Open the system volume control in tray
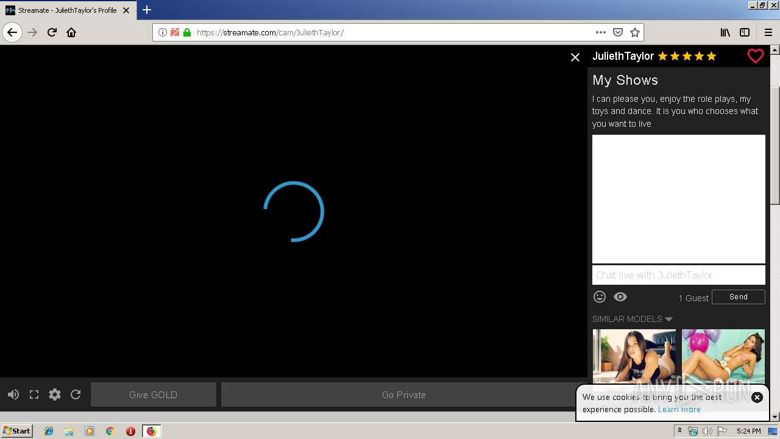This screenshot has height=439, width=780. (x=707, y=431)
